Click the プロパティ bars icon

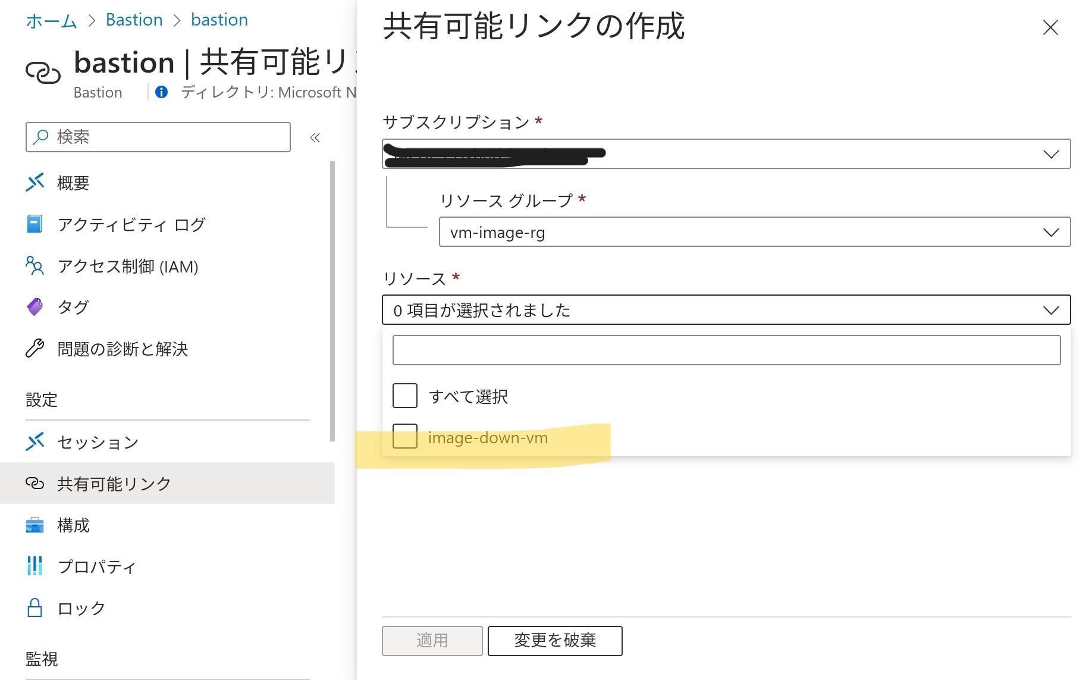[35, 566]
